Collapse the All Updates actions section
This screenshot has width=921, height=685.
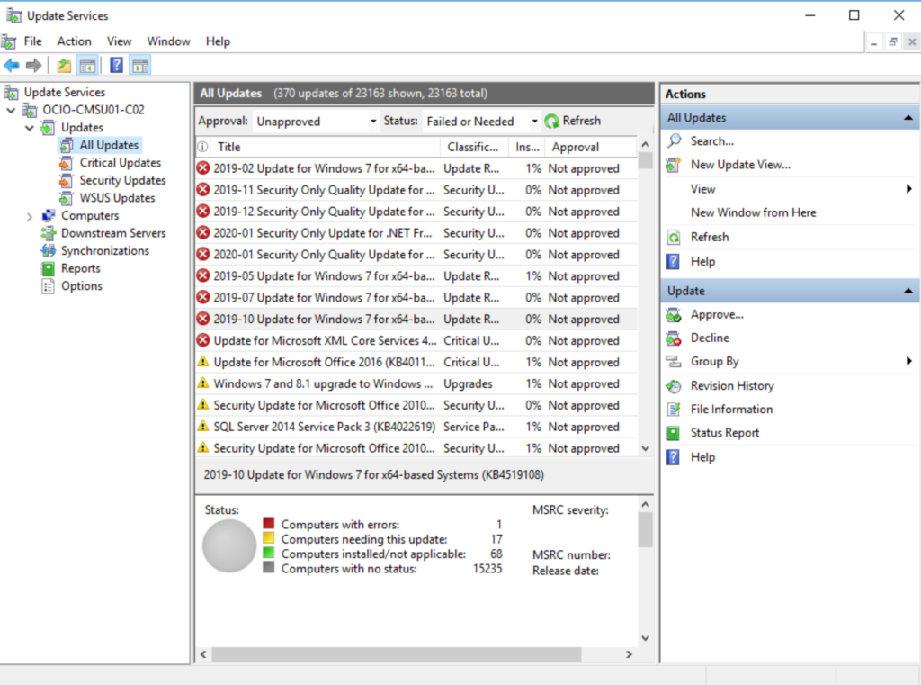click(908, 118)
